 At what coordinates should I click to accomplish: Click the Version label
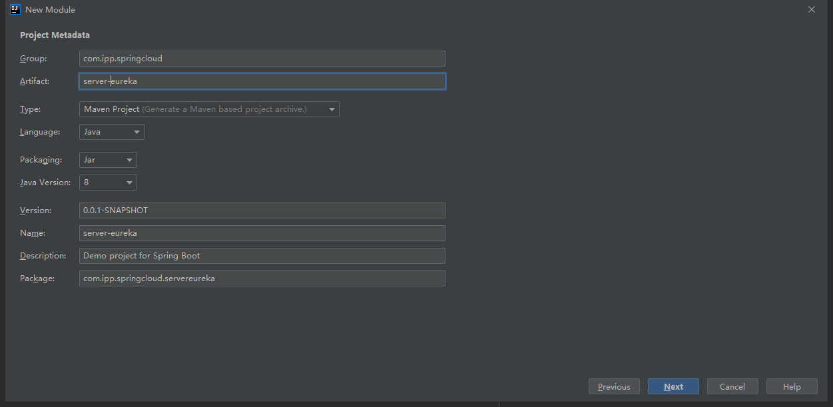click(x=35, y=210)
